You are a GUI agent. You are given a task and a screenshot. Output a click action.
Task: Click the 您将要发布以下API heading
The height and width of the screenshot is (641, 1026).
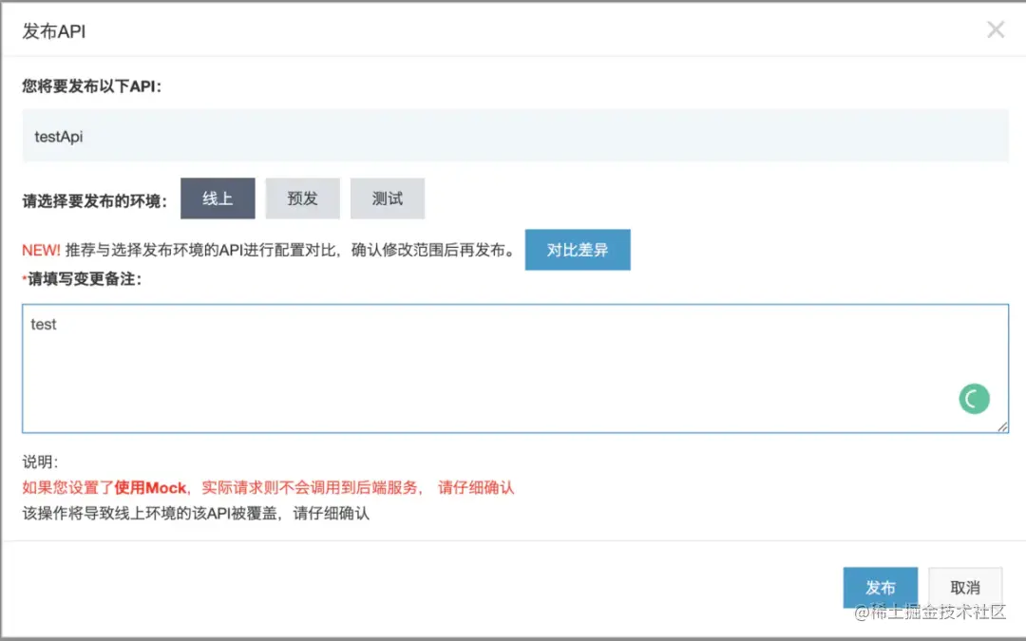tap(91, 86)
